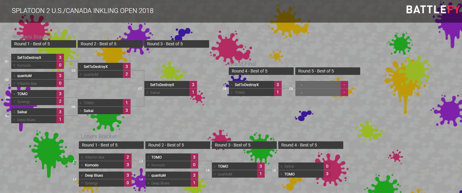Select Komodo in winners match C1

click(34, 65)
